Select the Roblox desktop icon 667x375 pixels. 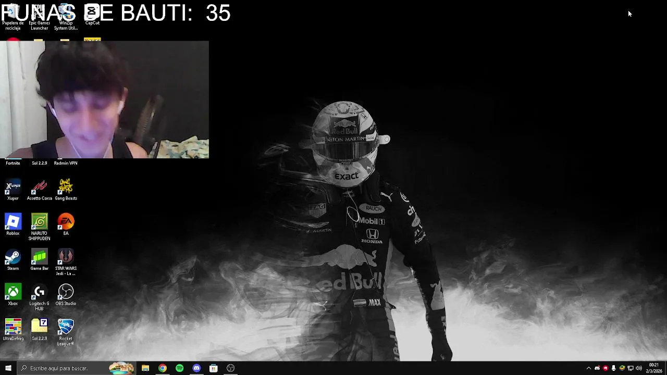click(x=13, y=225)
